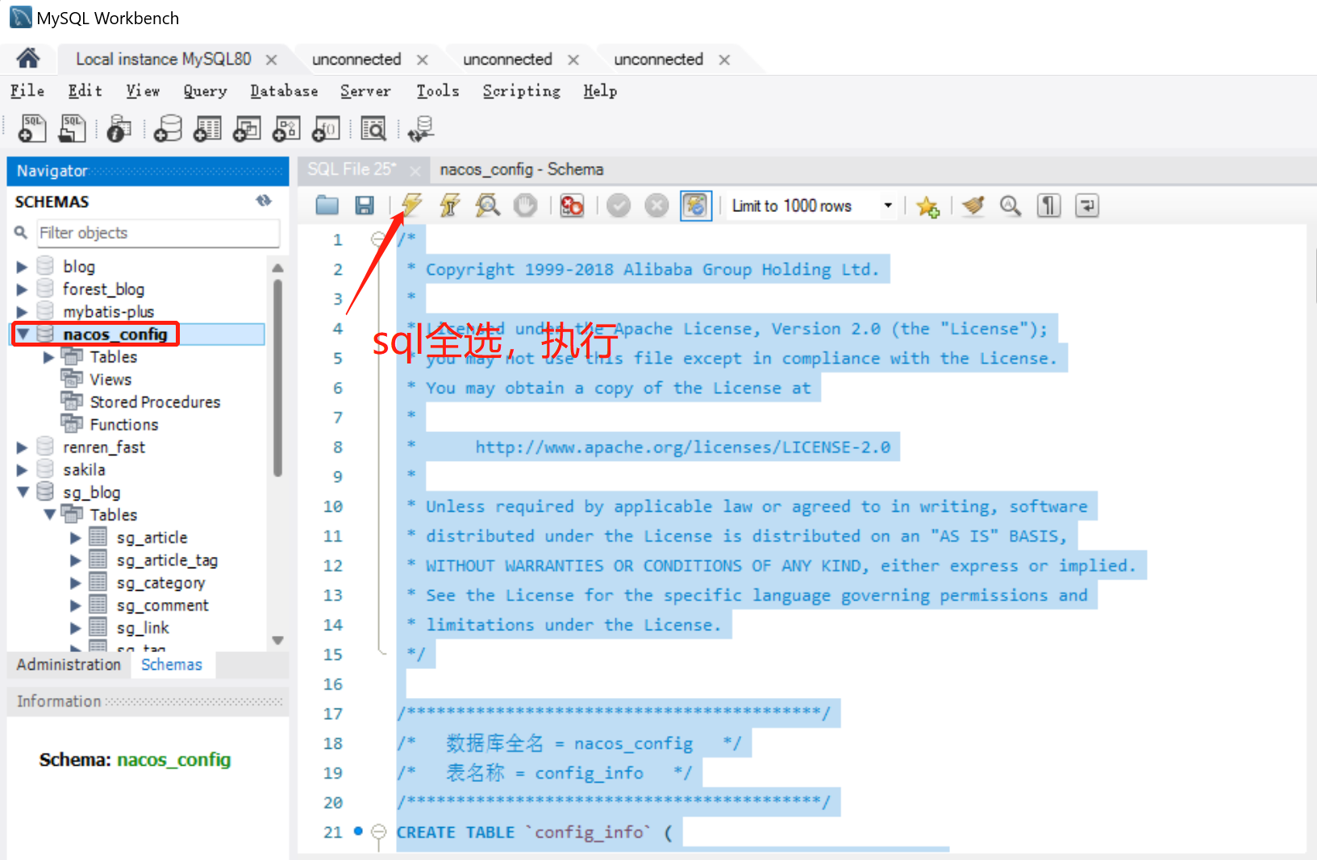Expand the renren_fast schema
The height and width of the screenshot is (860, 1317).
point(22,447)
